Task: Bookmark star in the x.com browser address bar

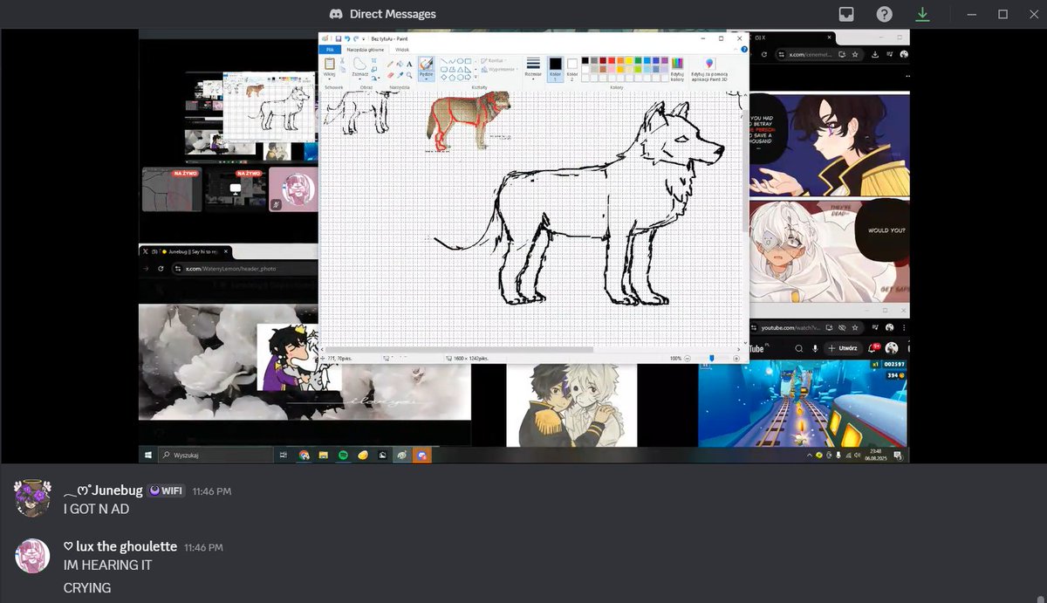Action: 854,54
